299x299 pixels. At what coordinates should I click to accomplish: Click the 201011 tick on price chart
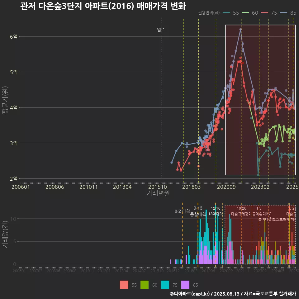[88, 187]
